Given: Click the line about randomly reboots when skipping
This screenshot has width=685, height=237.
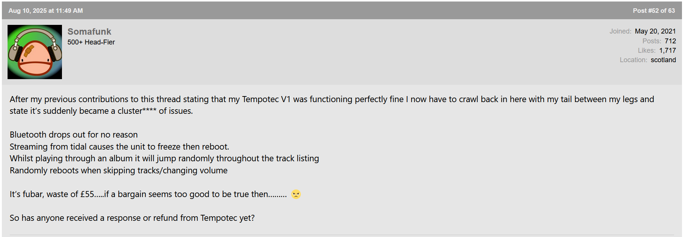Looking at the screenshot, I should [119, 170].
